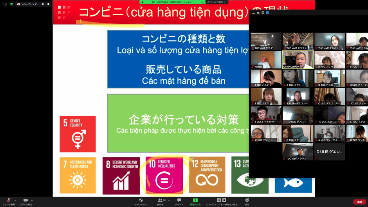Open the Chat bubble icon
The width and height of the screenshot is (368, 207).
coord(179,200)
